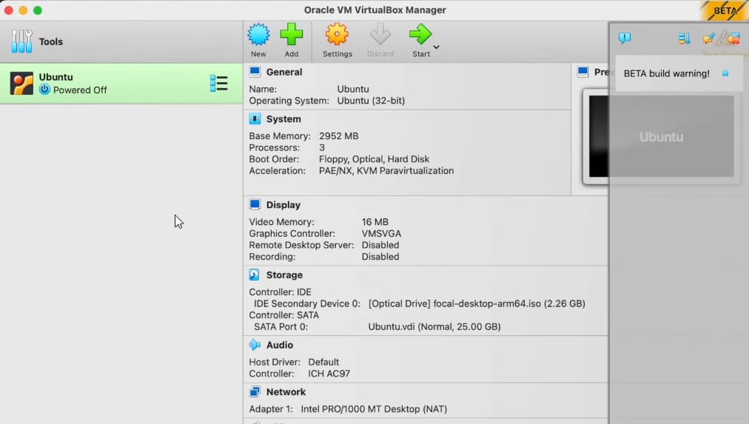Image resolution: width=749 pixels, height=424 pixels.
Task: Open the Storage settings header link
Action: (284, 275)
